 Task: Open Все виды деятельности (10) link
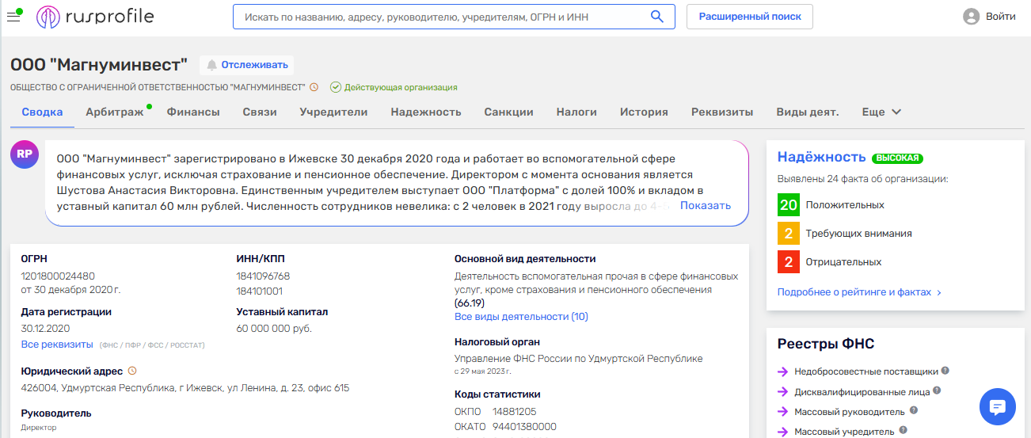tap(521, 316)
